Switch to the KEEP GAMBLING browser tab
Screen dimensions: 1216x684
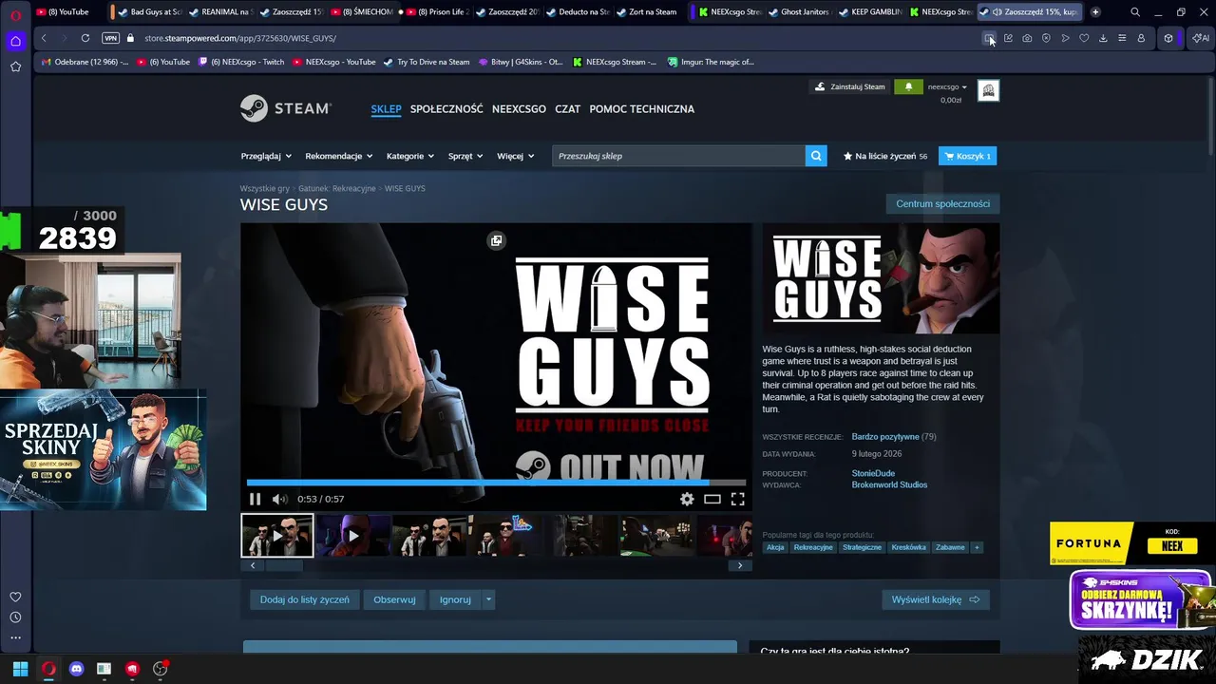tap(870, 12)
